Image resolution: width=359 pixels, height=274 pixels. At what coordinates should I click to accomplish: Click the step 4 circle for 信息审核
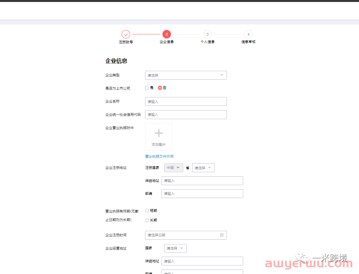click(x=248, y=34)
